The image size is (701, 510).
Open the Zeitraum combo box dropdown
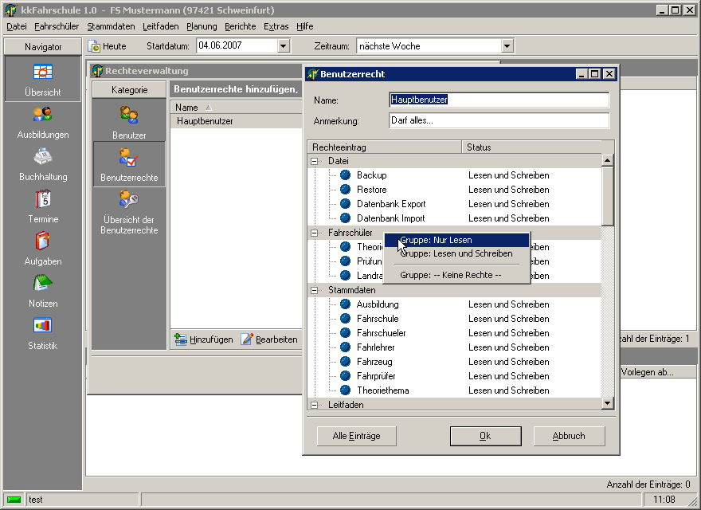click(507, 46)
